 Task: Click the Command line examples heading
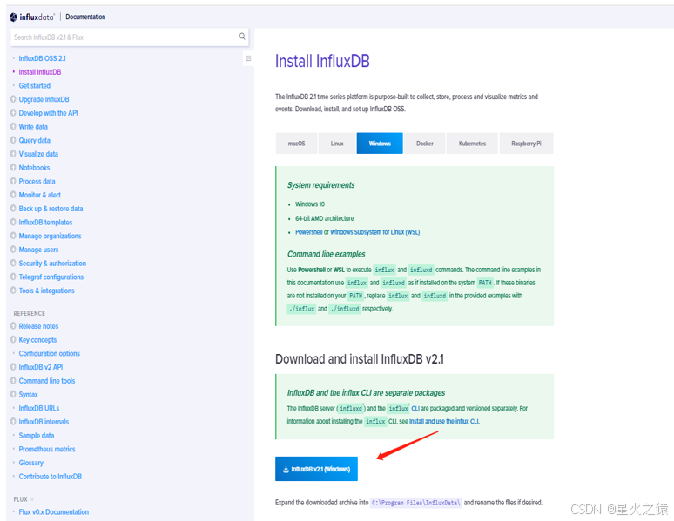click(327, 254)
